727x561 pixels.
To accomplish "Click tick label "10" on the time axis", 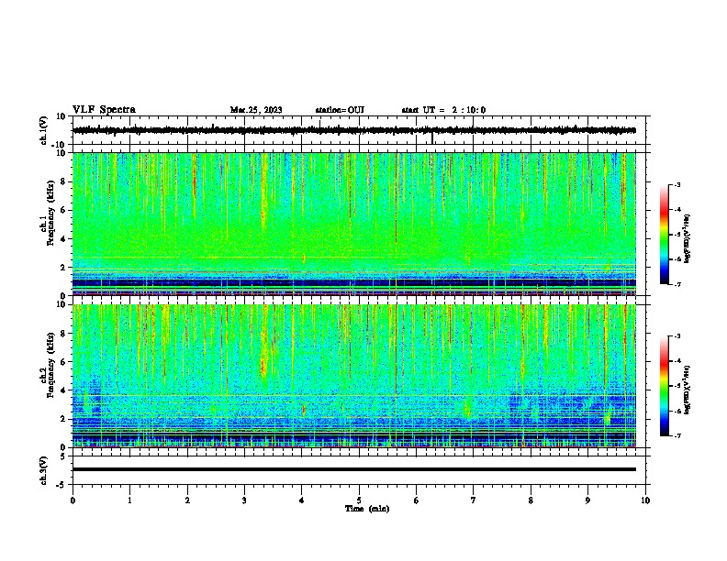I will pyautogui.click(x=645, y=500).
